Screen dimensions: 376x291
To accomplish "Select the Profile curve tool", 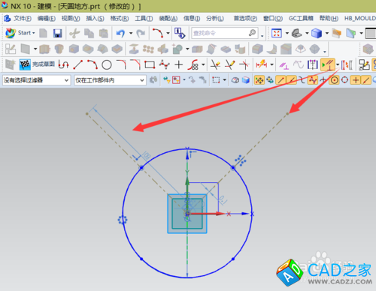I will 63,64.
